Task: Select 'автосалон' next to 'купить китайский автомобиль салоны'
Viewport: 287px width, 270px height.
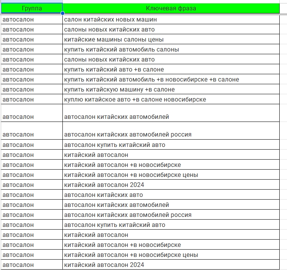Action: [x=32, y=50]
